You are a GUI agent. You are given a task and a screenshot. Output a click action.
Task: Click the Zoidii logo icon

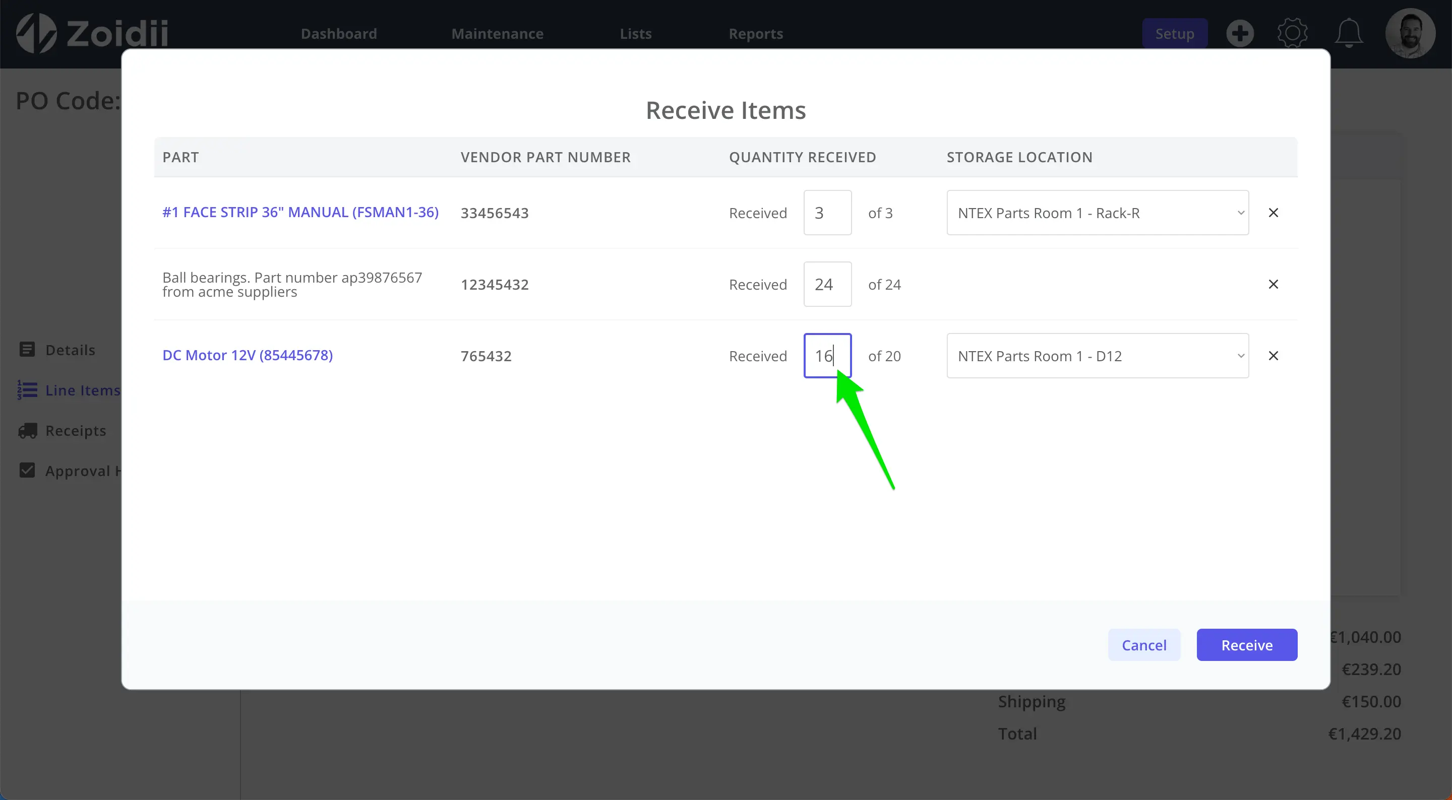point(37,33)
